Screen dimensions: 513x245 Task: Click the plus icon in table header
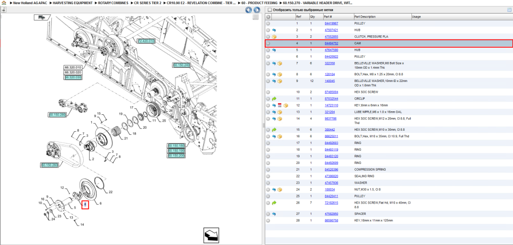[268, 17]
